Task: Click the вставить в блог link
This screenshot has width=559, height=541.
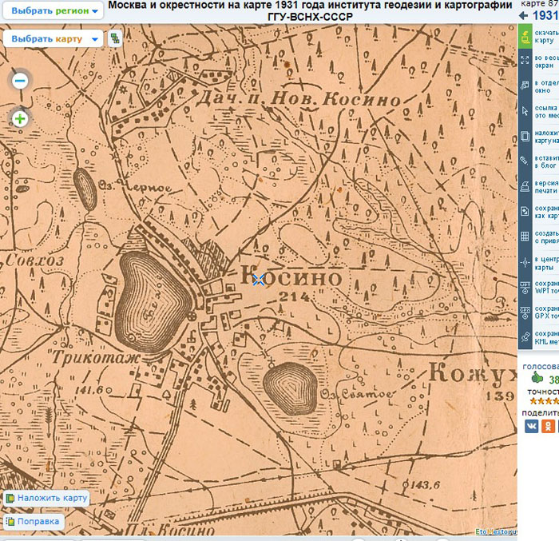Action: click(546, 161)
